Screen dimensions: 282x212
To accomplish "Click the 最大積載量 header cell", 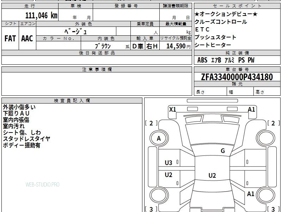I will [176, 24].
